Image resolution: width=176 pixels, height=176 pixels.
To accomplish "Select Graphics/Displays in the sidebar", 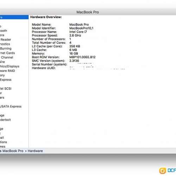I will point(10,67).
